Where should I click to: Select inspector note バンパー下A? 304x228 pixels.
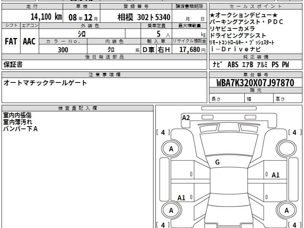point(20,129)
